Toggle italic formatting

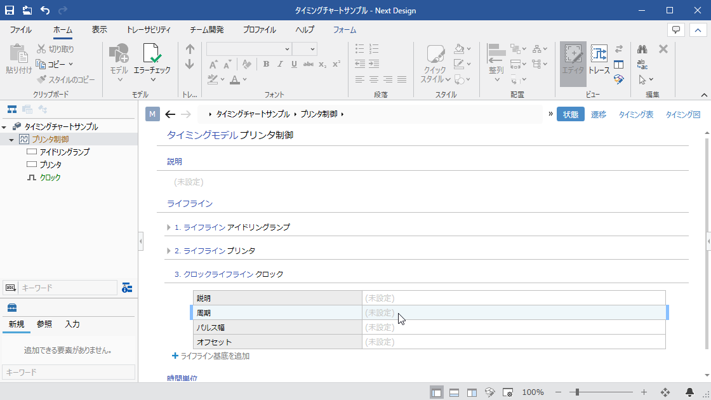(280, 64)
